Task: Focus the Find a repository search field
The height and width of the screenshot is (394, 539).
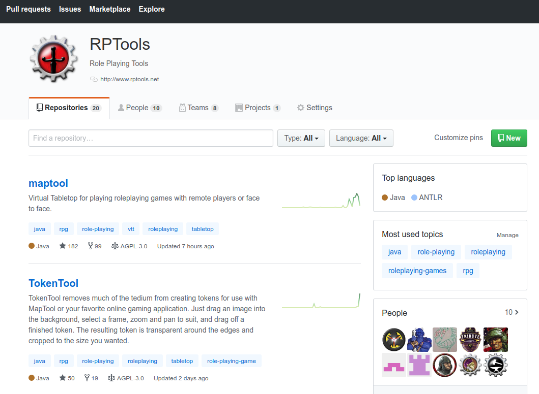Action: point(151,138)
